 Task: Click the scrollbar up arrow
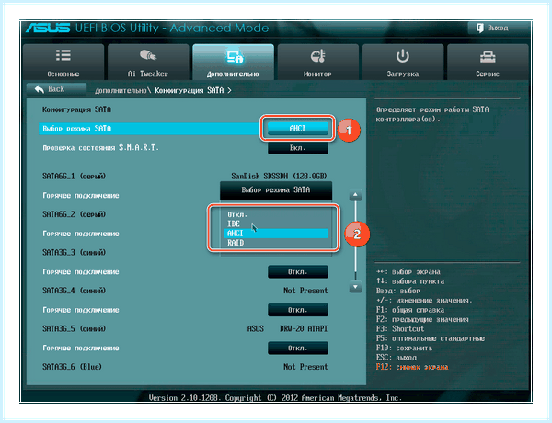tap(355, 195)
